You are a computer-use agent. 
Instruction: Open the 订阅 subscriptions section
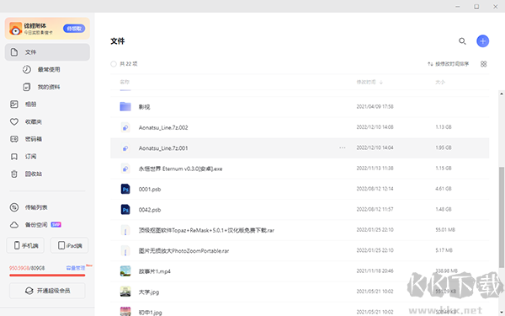coord(30,157)
